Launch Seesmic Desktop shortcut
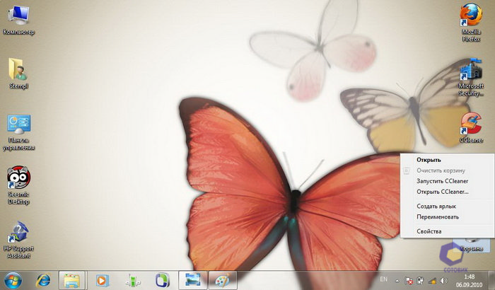Screen dimensions: 495x290 pyautogui.click(x=18, y=180)
